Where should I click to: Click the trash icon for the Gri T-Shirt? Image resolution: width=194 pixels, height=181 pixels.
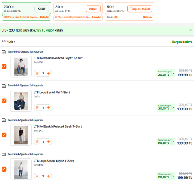tap(37, 107)
